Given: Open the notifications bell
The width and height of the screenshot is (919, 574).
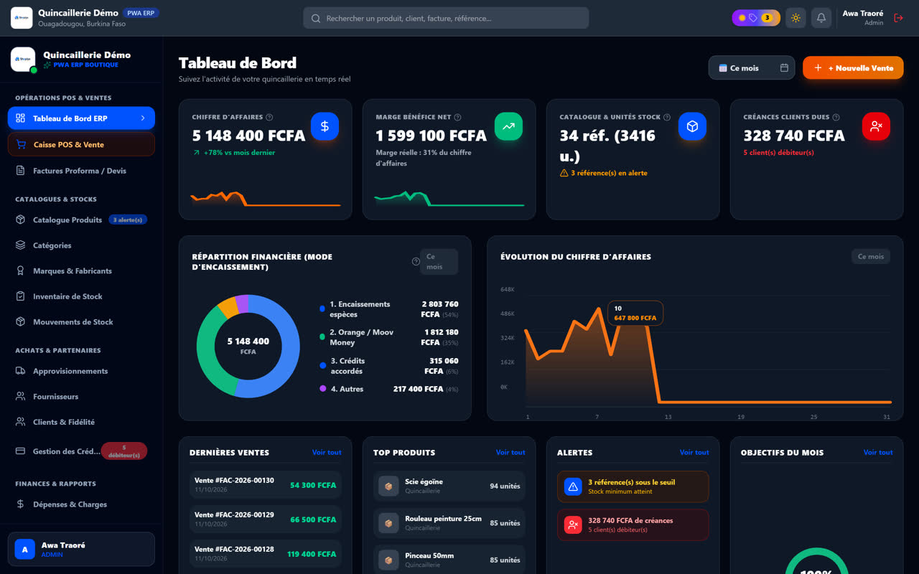Looking at the screenshot, I should 821,18.
